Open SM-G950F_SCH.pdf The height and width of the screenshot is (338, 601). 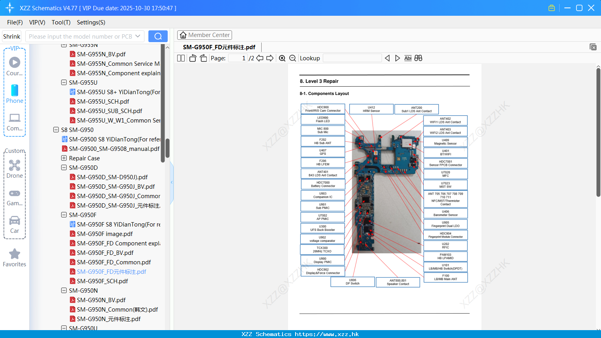102,281
